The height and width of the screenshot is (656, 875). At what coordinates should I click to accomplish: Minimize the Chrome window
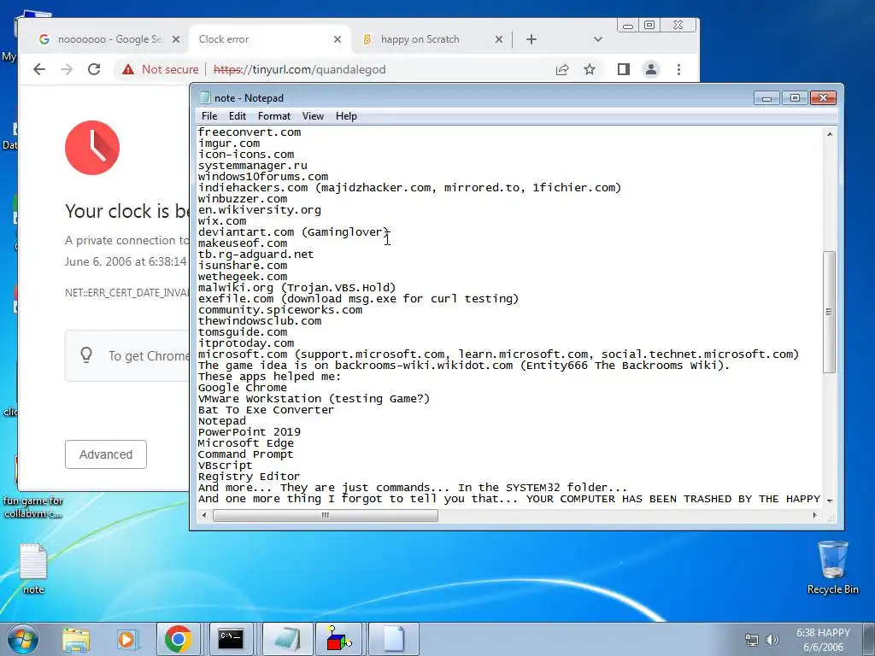[x=628, y=25]
